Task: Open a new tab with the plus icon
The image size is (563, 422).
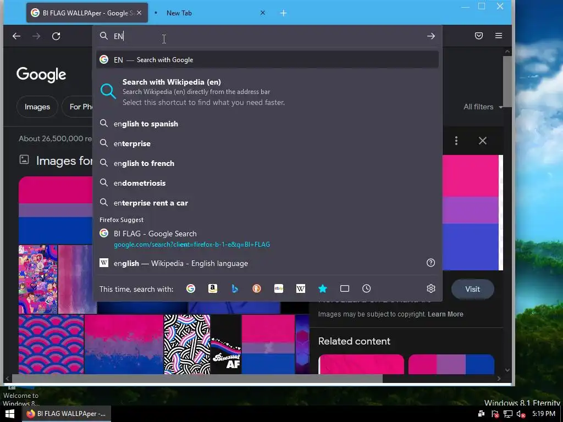Action: pyautogui.click(x=283, y=13)
